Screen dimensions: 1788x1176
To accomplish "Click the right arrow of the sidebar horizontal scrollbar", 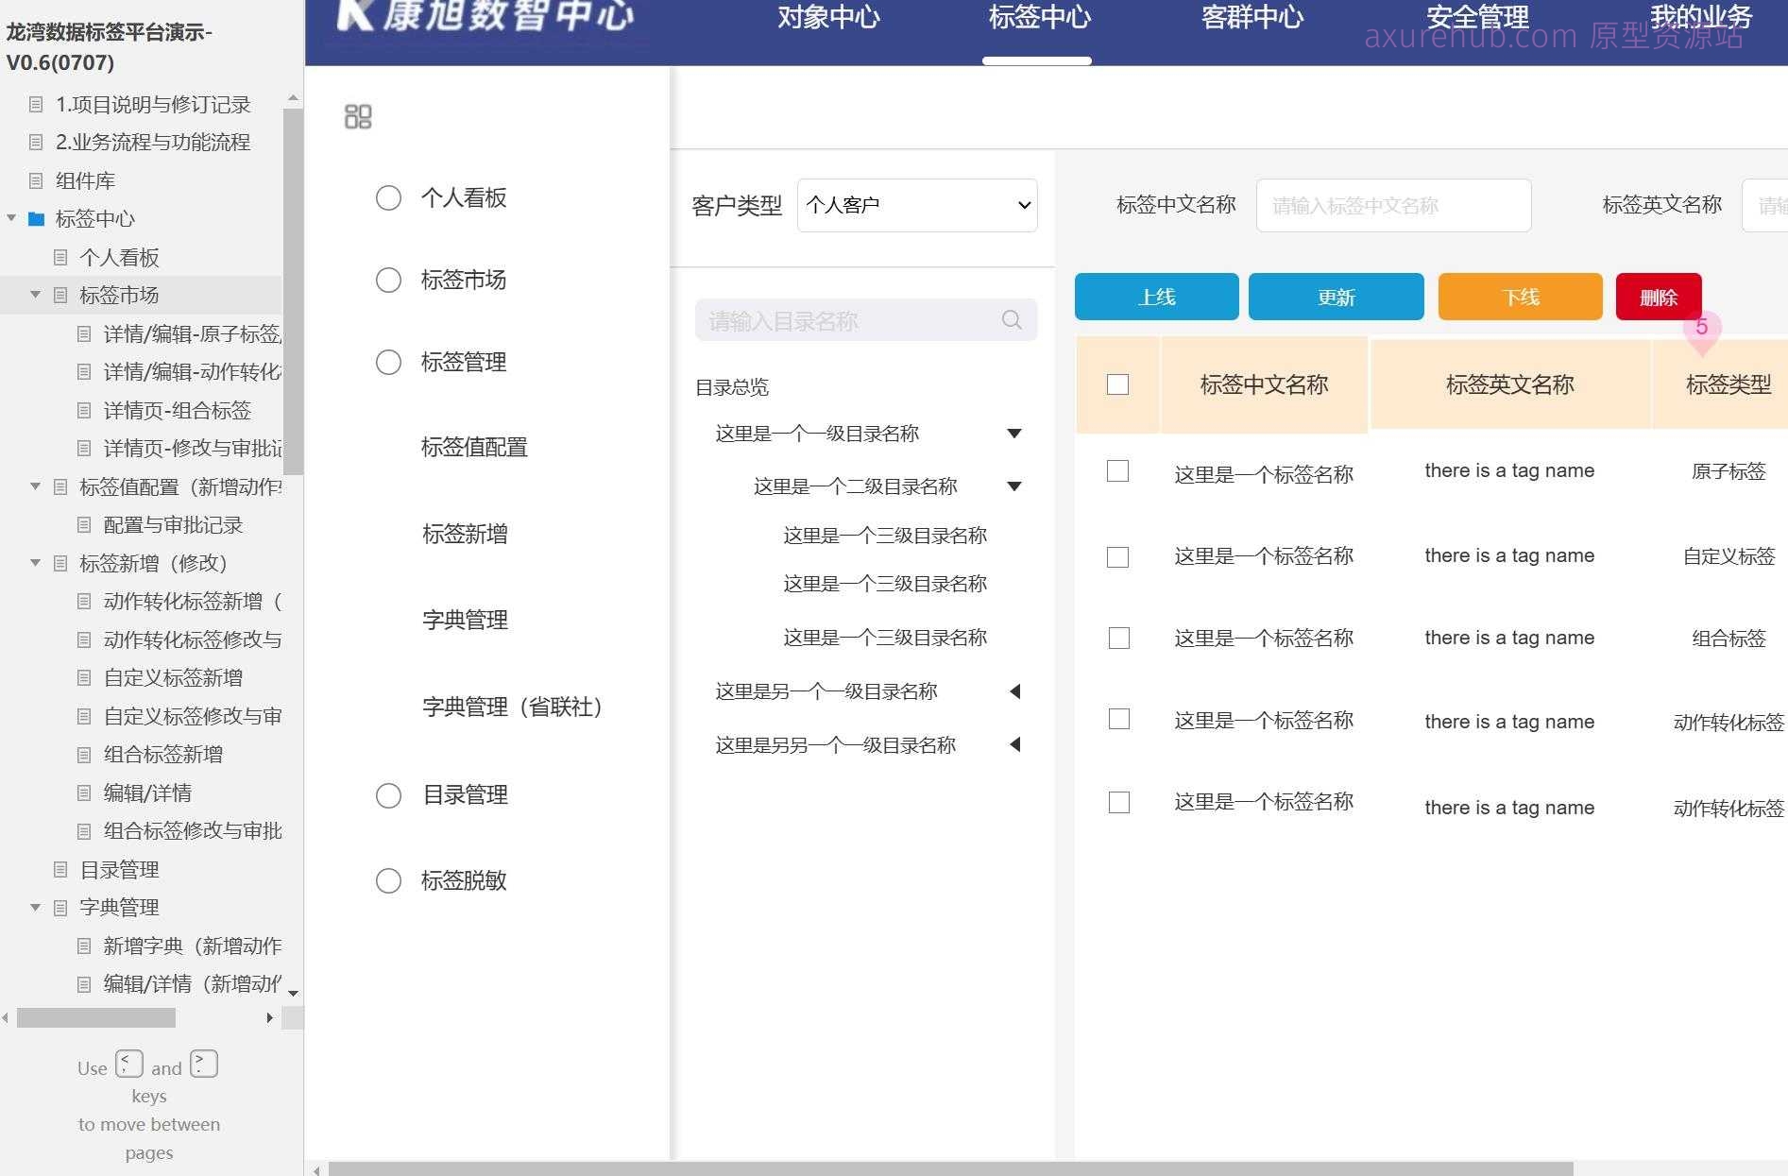I will (270, 1017).
